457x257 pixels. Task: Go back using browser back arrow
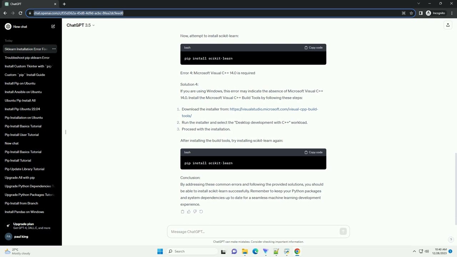[5, 13]
